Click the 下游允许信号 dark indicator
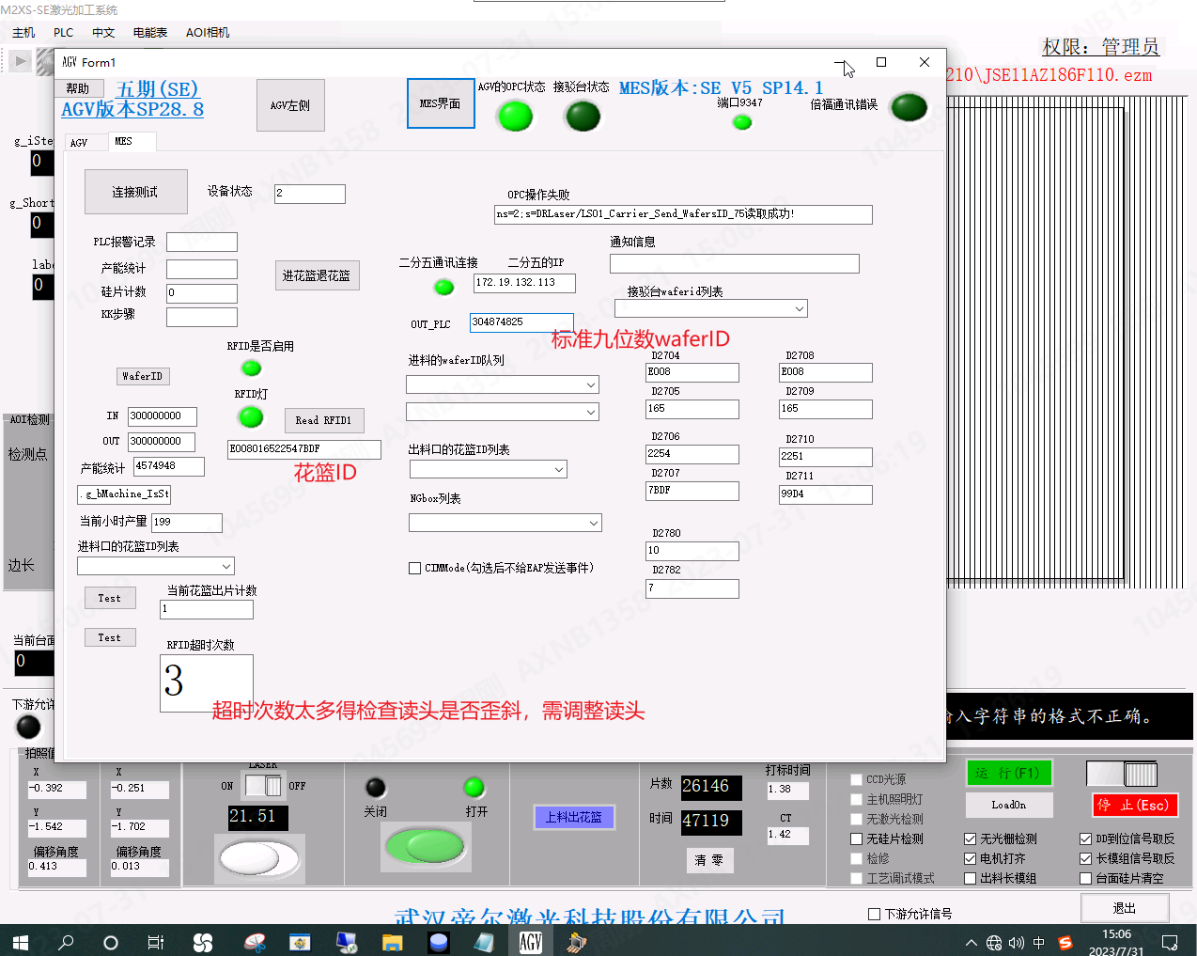Image resolution: width=1197 pixels, height=956 pixels. 27,727
